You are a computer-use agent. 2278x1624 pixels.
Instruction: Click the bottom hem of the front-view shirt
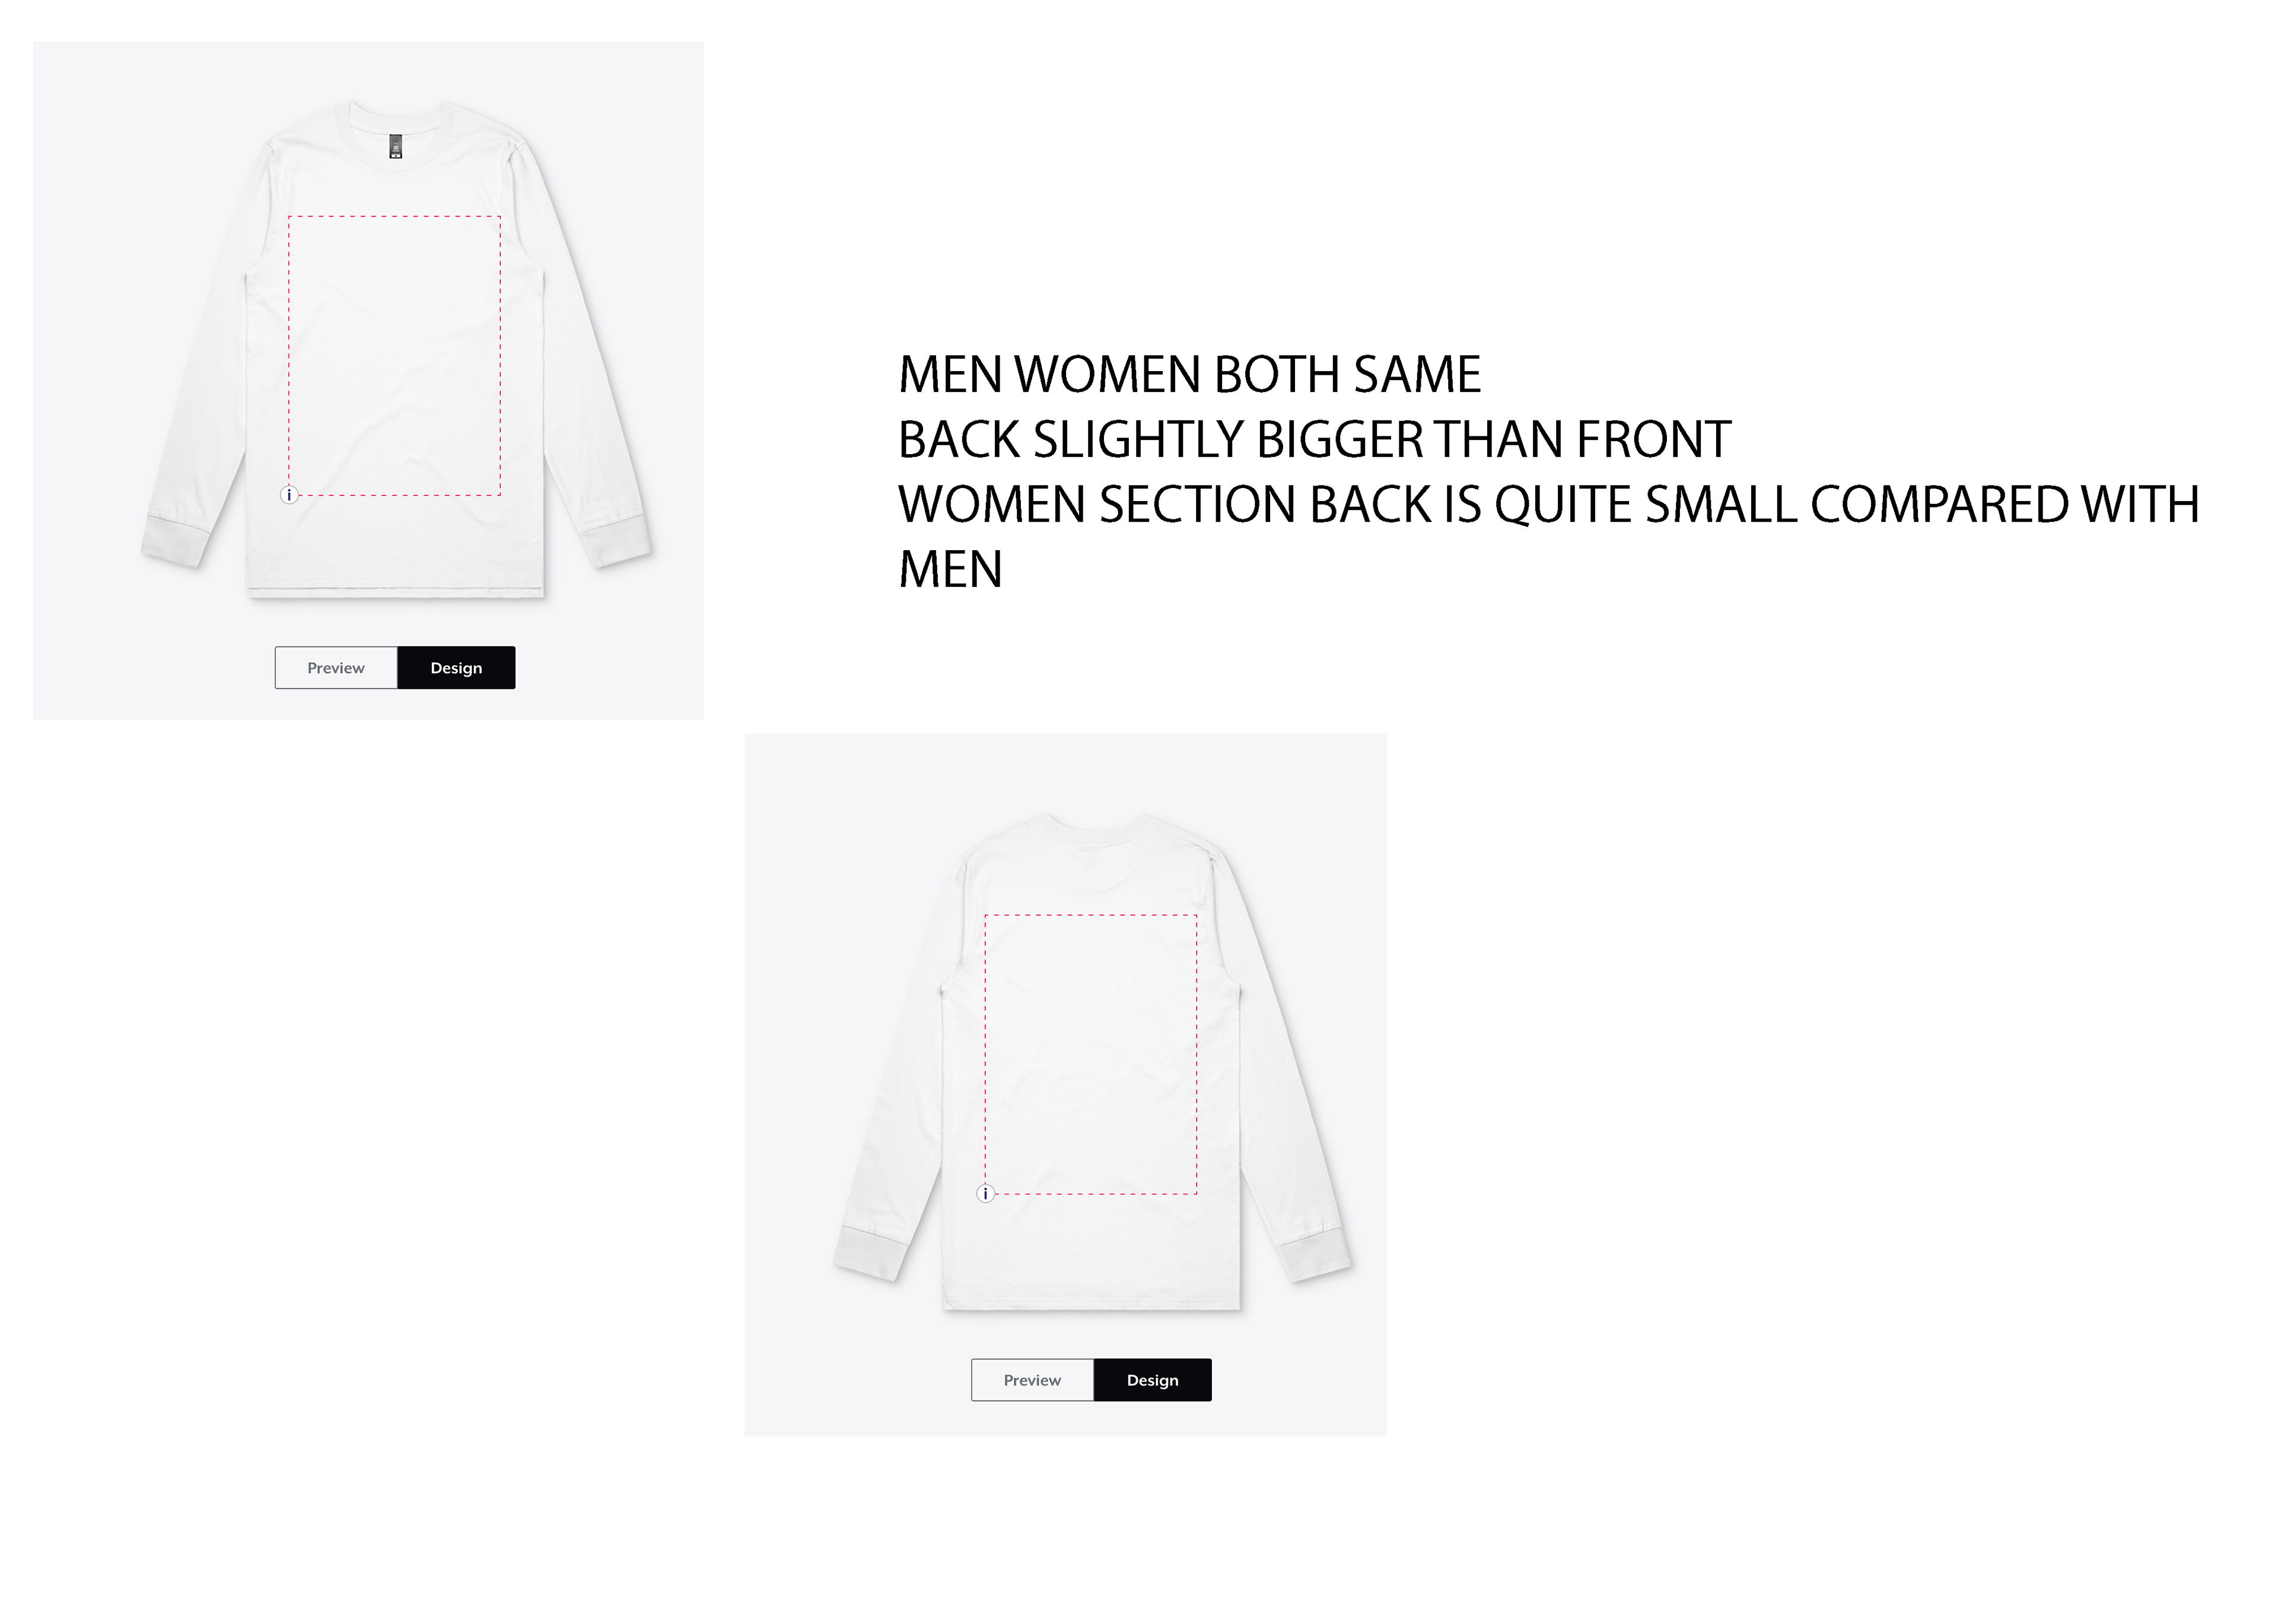click(x=395, y=594)
